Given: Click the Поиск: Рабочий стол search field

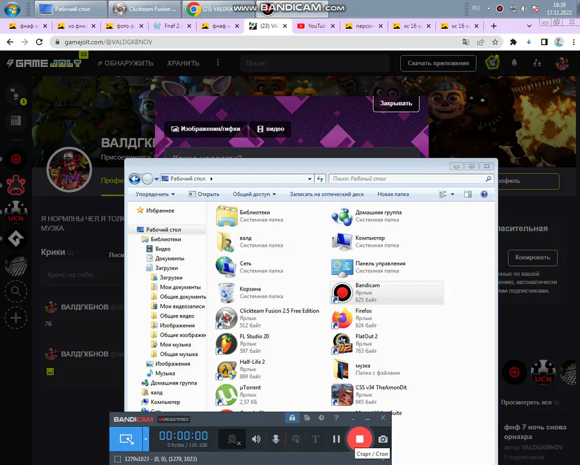Looking at the screenshot, I should coord(411,179).
